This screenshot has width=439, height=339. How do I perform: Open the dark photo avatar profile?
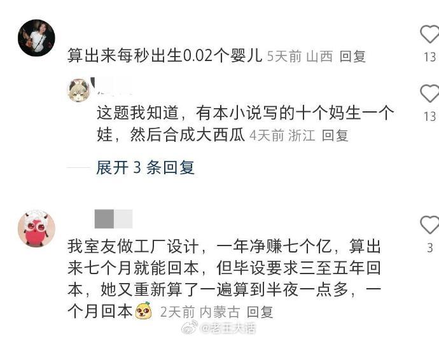click(x=36, y=38)
